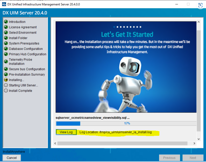Click the robot tips banner image

(x=126, y=67)
